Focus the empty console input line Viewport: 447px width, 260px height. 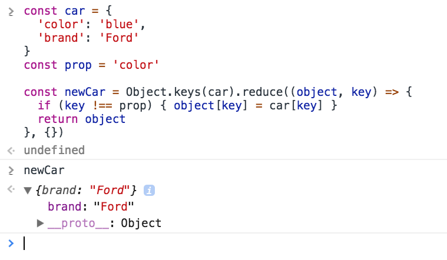point(177,243)
